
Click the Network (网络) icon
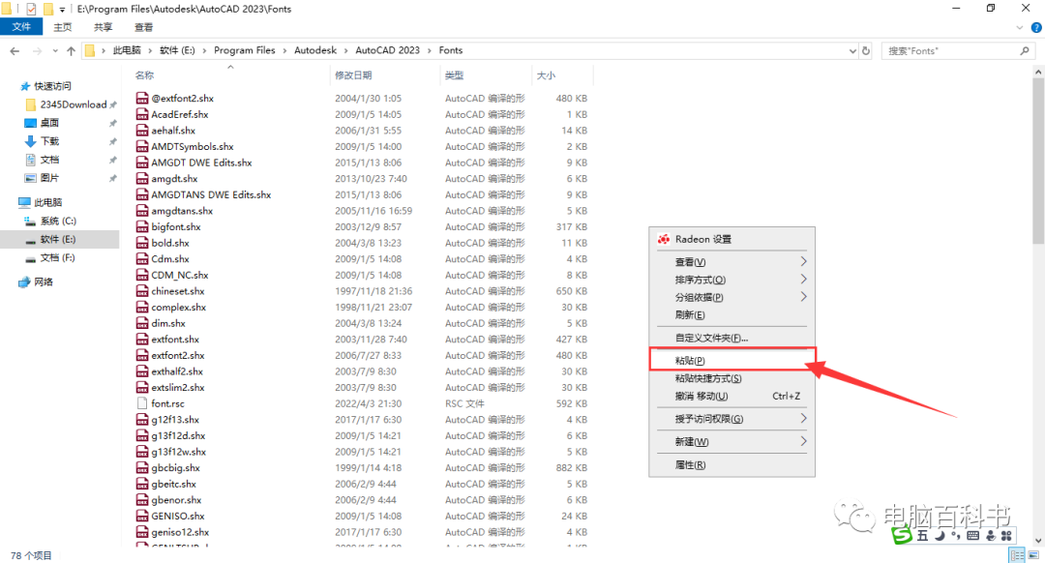24,281
